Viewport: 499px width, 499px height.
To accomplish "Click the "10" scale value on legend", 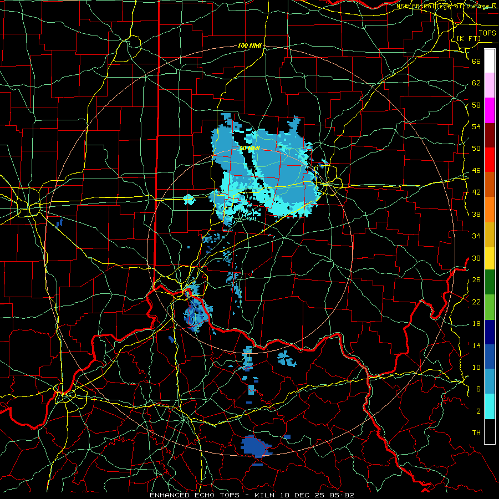I will 476,367.
